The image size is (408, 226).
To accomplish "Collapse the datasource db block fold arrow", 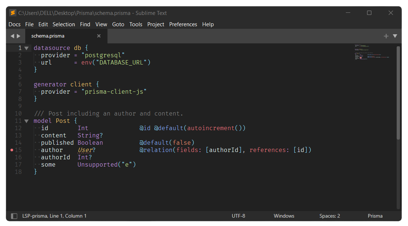I will [26, 48].
